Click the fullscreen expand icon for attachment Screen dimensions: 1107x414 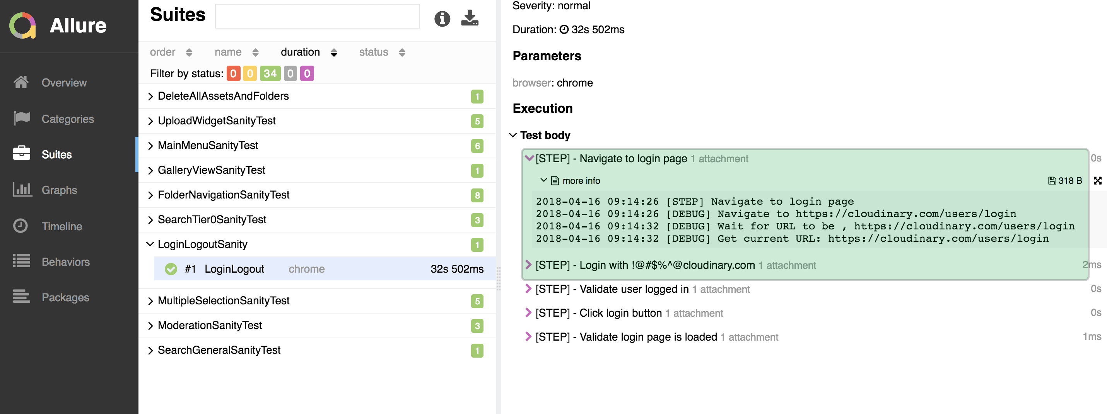point(1097,181)
